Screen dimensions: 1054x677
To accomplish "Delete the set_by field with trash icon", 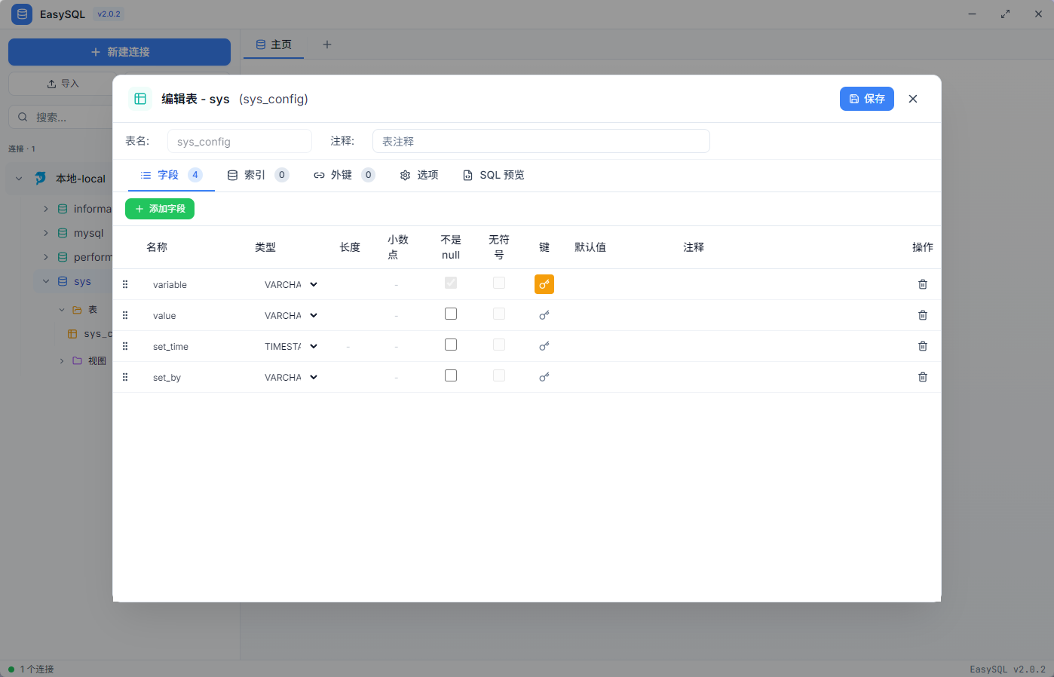I will tap(922, 376).
